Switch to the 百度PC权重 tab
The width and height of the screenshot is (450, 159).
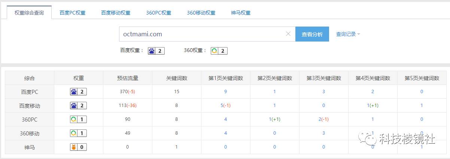(x=72, y=13)
